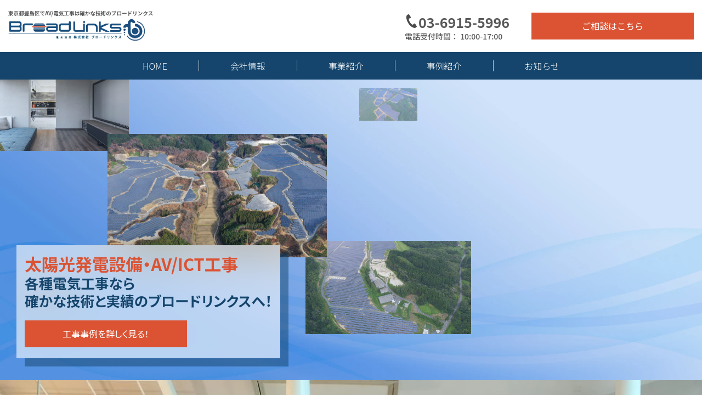Image resolution: width=702 pixels, height=395 pixels.
Task: Select 事業紹介 in the navigation bar
Action: pos(346,66)
